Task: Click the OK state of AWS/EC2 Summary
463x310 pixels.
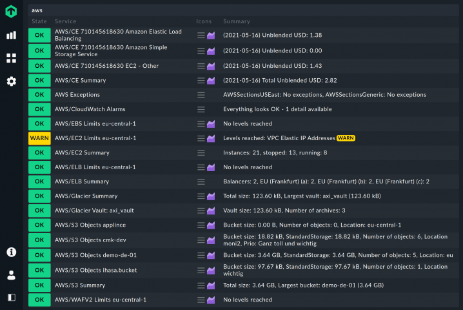Action: pos(39,153)
